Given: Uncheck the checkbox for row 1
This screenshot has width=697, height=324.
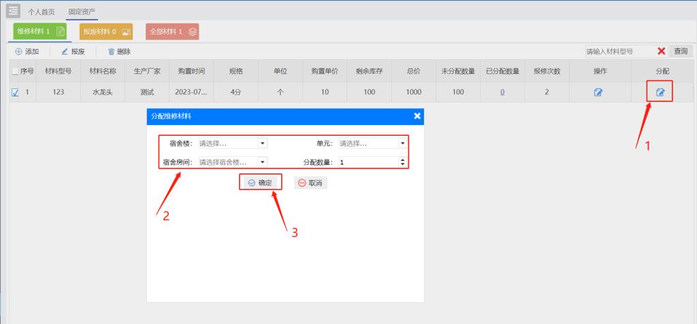Looking at the screenshot, I should [x=15, y=92].
